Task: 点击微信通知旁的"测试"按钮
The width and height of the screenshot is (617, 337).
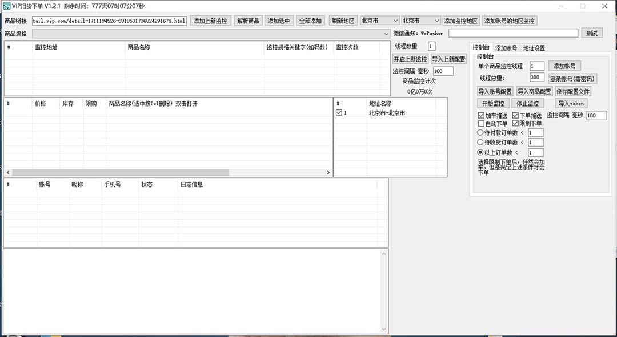Action: coord(591,33)
